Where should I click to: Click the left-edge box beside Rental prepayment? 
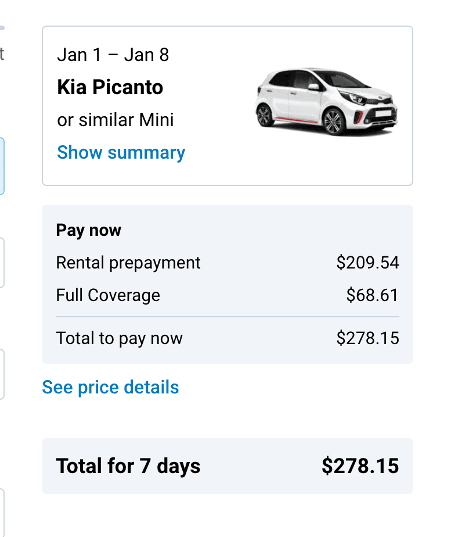click(2, 263)
